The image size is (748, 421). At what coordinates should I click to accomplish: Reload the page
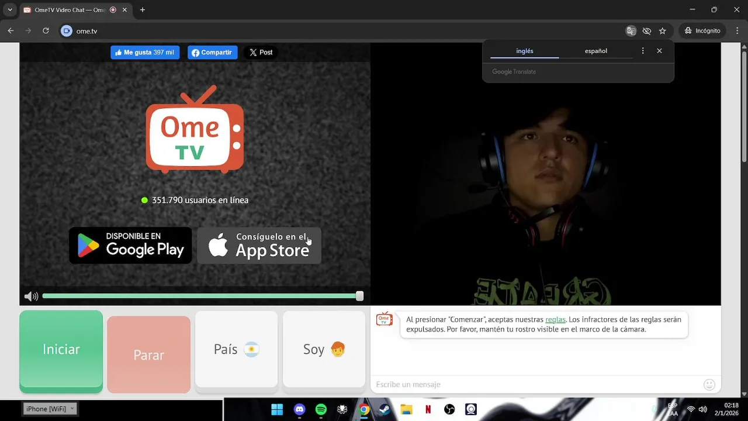coord(46,30)
